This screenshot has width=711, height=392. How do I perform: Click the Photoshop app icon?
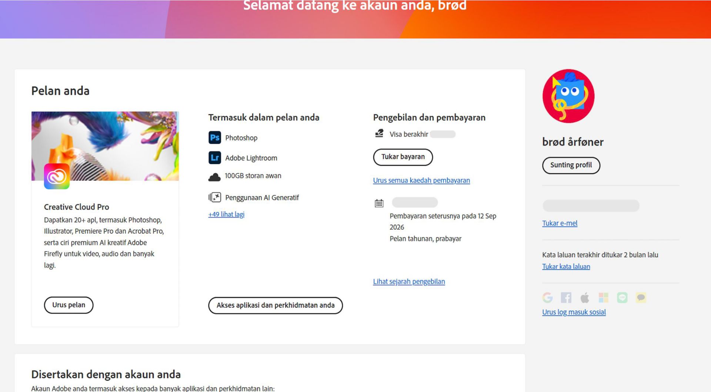tap(215, 137)
